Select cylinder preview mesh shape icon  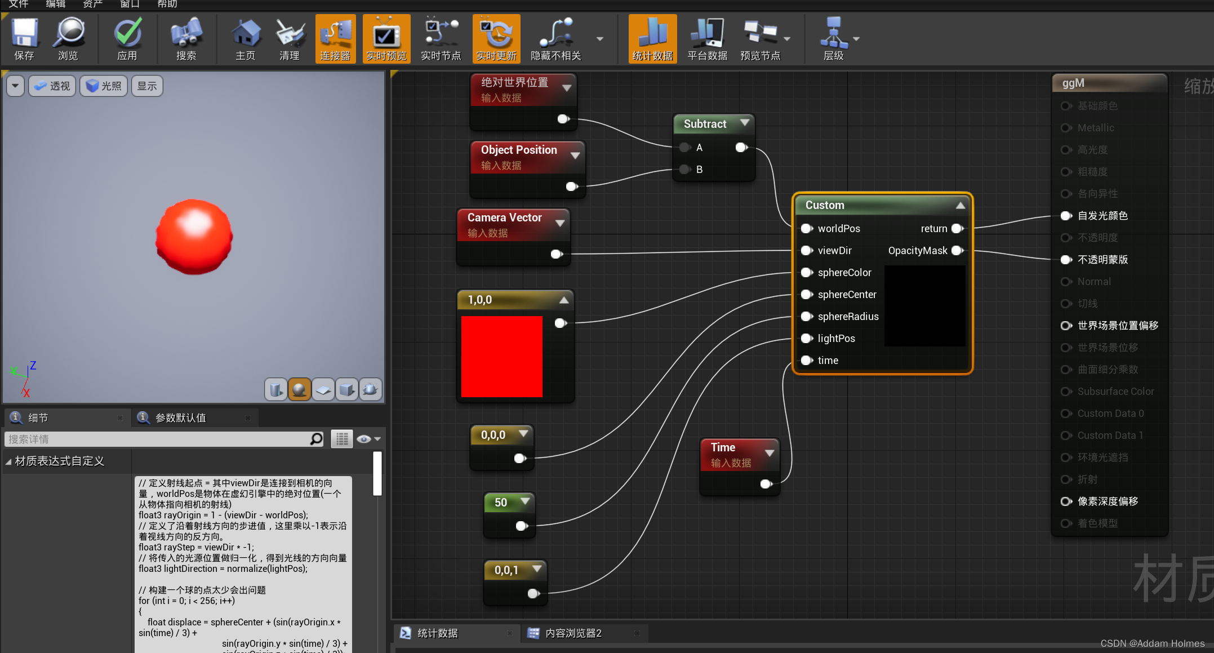tap(276, 389)
